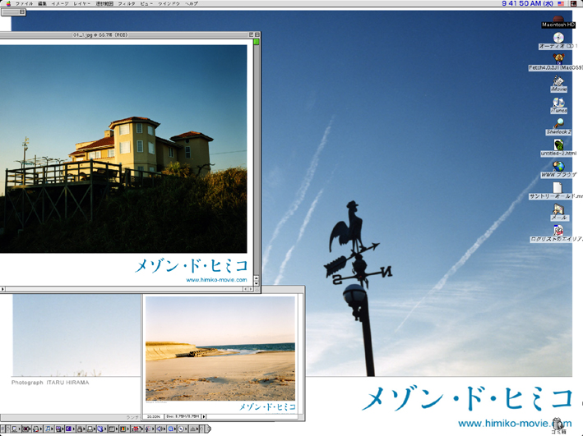Select the ゴミ箱 trash icon
The height and width of the screenshot is (436, 583).
click(558, 425)
